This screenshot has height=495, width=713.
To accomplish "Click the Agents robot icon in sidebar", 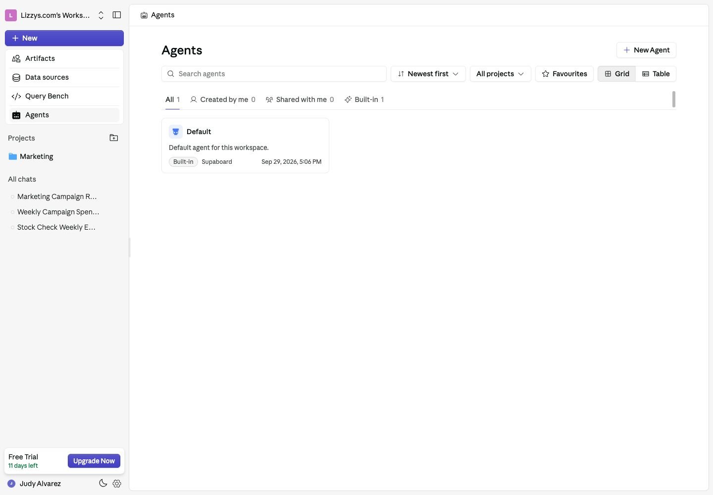I will (16, 115).
